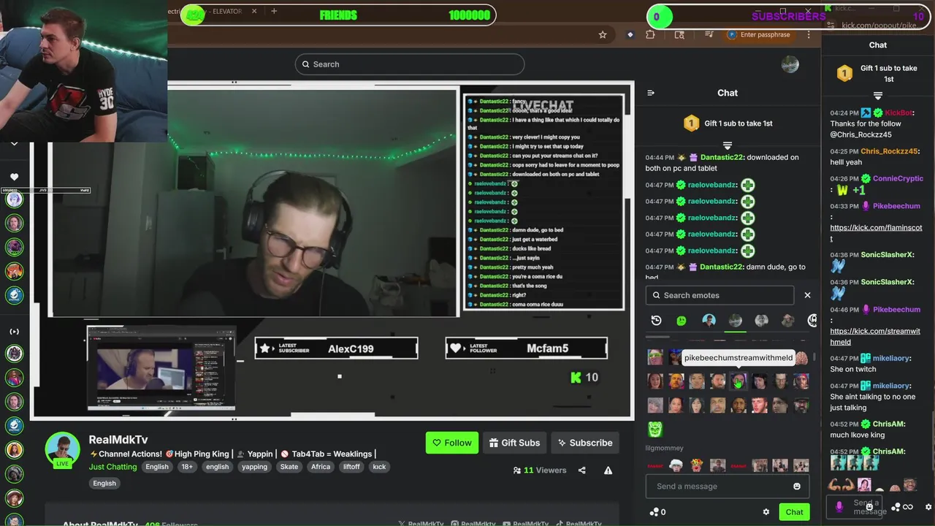
Task: Open the first followed channel avatar in the sidebar
Action: tap(14, 199)
